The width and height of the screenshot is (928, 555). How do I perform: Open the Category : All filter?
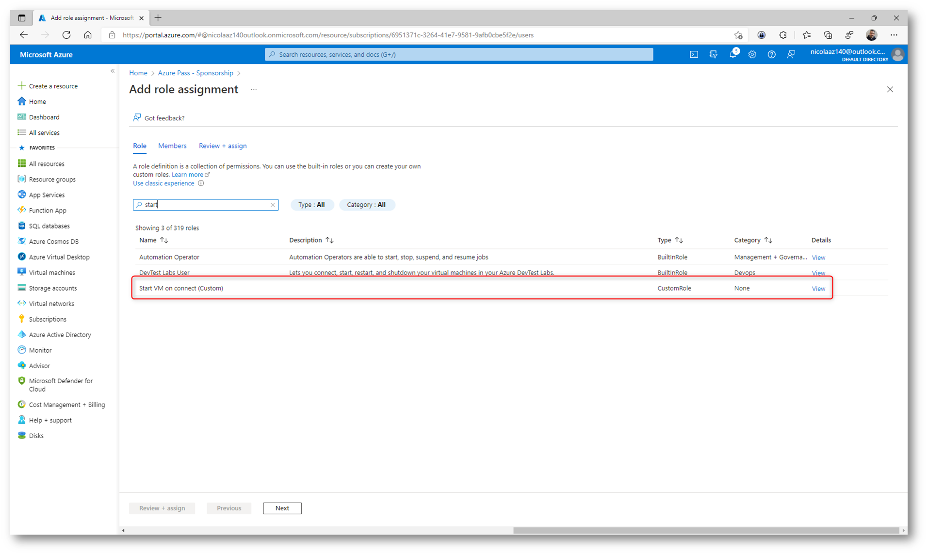(367, 205)
